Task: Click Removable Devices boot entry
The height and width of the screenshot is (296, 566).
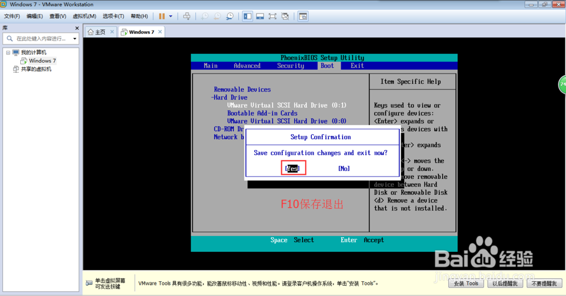Action: (242, 89)
